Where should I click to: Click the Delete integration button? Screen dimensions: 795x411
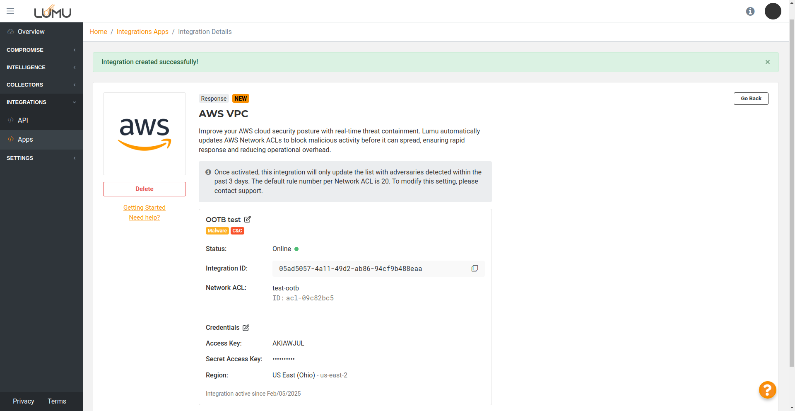click(x=144, y=189)
